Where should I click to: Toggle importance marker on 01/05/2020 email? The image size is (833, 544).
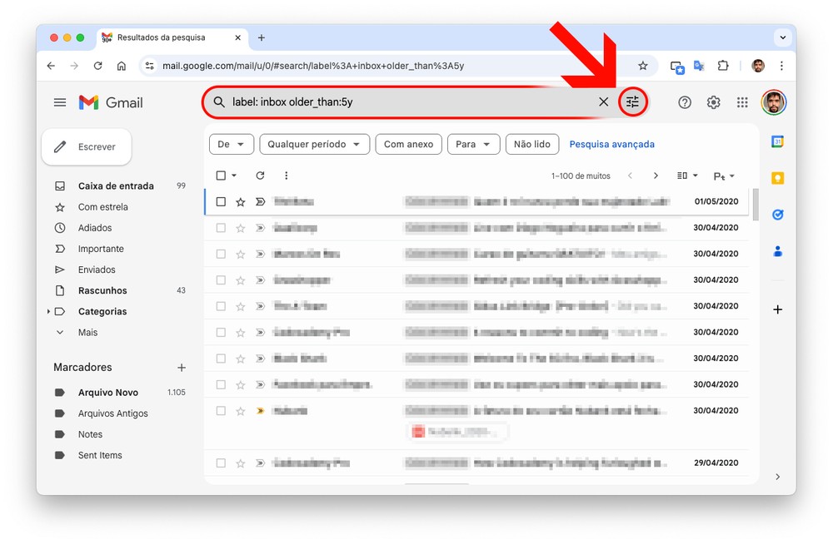tap(260, 201)
